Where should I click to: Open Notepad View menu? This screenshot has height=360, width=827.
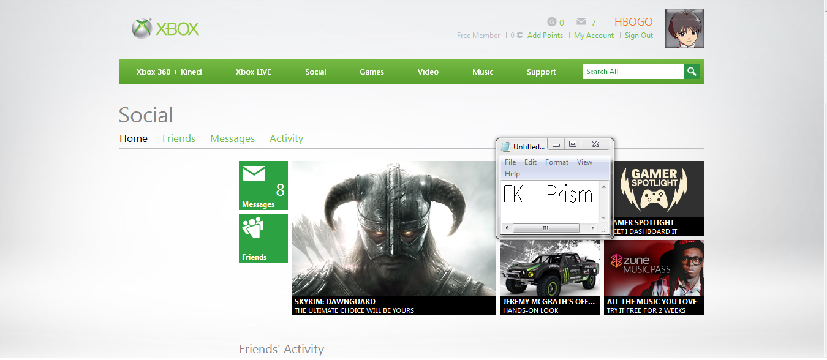tap(584, 162)
